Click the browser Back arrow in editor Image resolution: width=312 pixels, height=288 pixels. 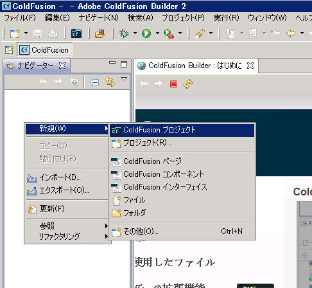(144, 84)
